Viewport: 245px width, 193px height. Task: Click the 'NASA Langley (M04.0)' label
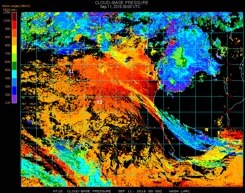coord(16,6)
